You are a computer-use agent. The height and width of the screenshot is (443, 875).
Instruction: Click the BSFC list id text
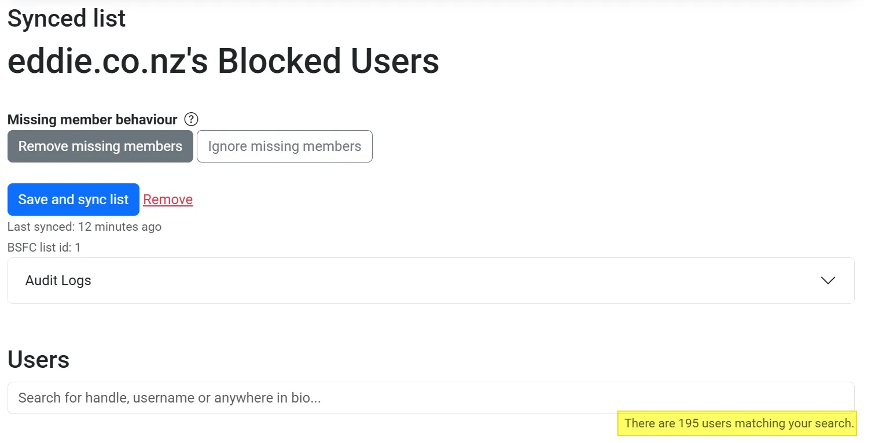[x=44, y=248]
